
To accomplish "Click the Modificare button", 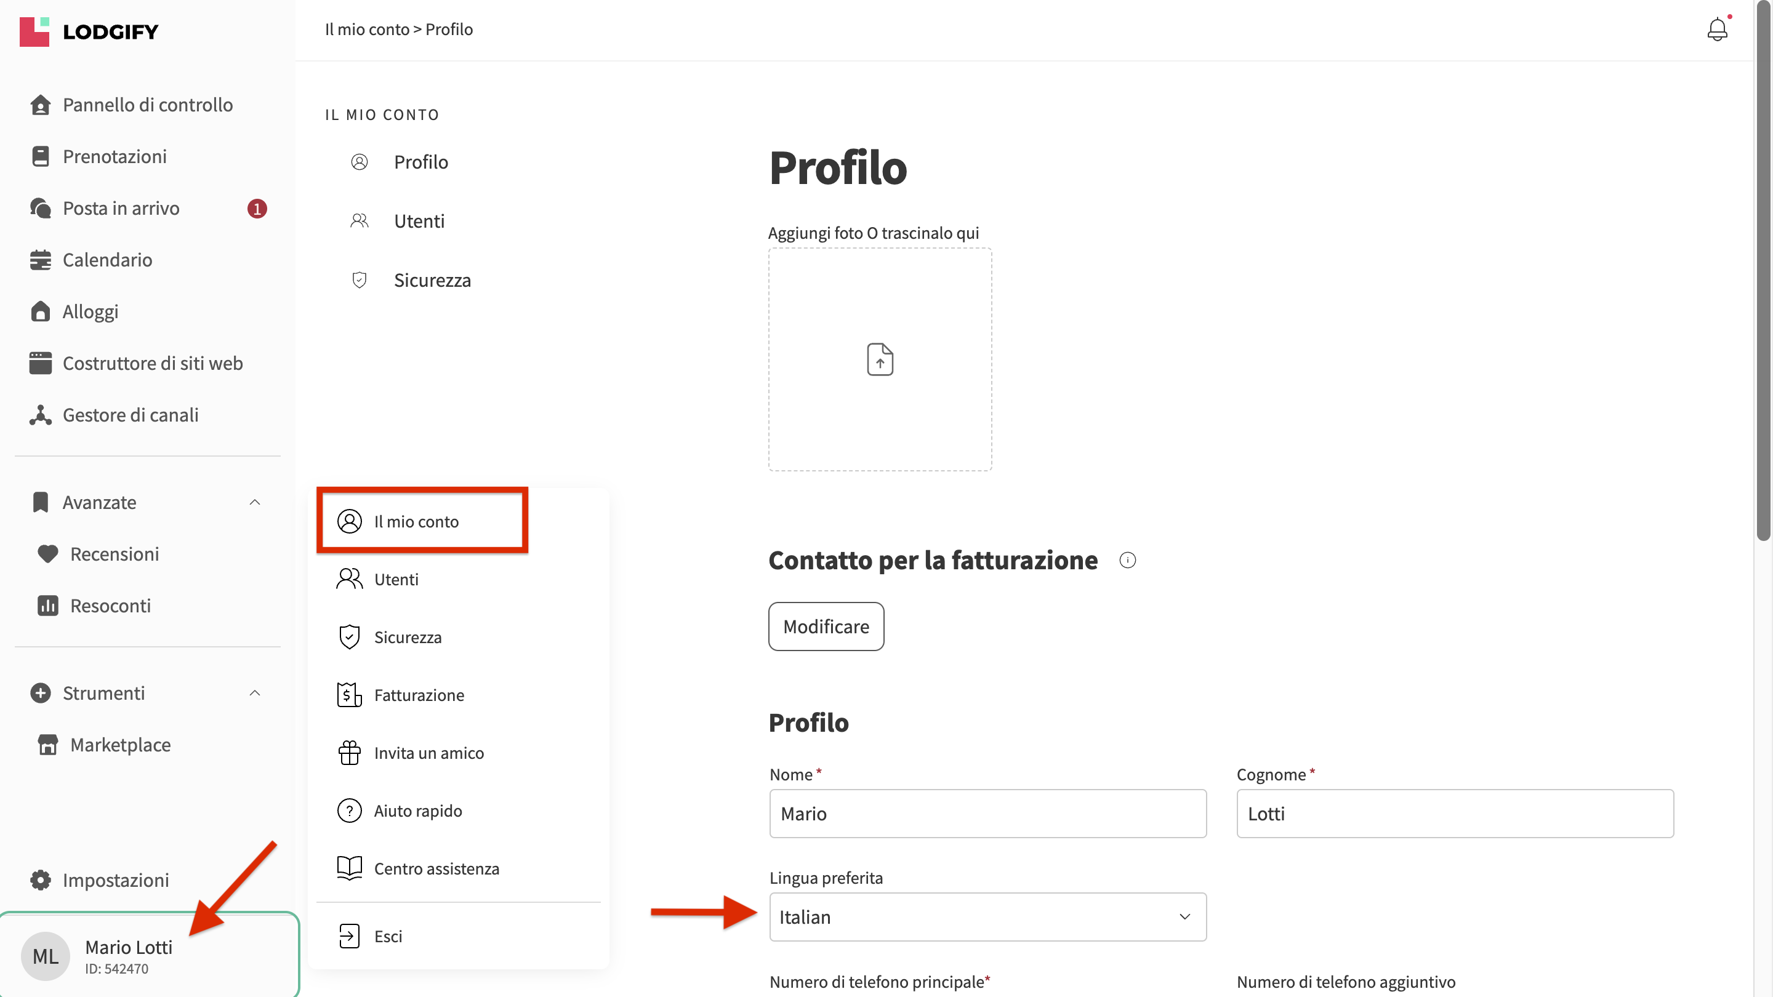I will [826, 627].
